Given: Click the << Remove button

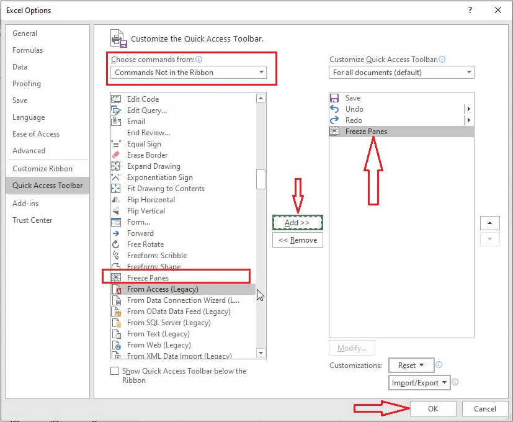Looking at the screenshot, I should coord(297,240).
